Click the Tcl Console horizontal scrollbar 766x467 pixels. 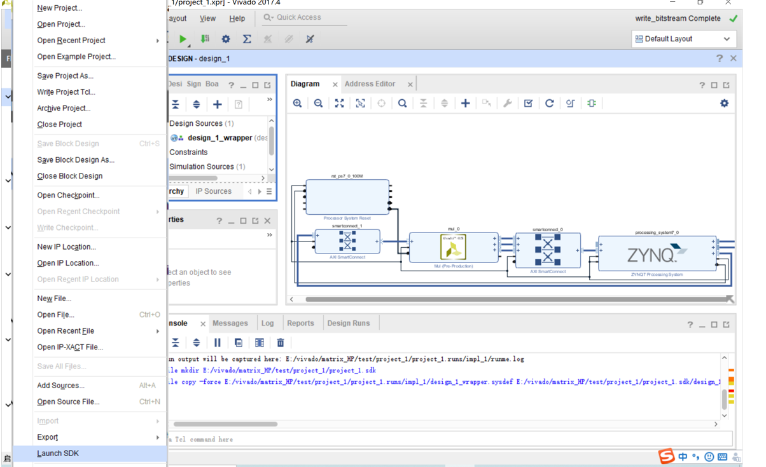(225, 424)
